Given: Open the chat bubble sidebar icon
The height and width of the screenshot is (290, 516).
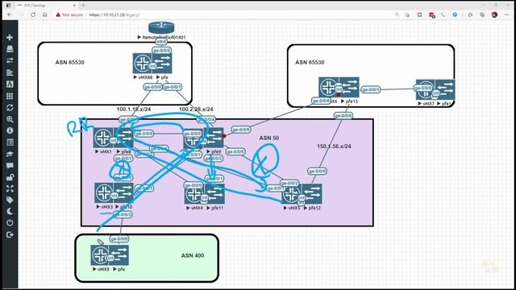Looking at the screenshot, I should (x=10, y=165).
